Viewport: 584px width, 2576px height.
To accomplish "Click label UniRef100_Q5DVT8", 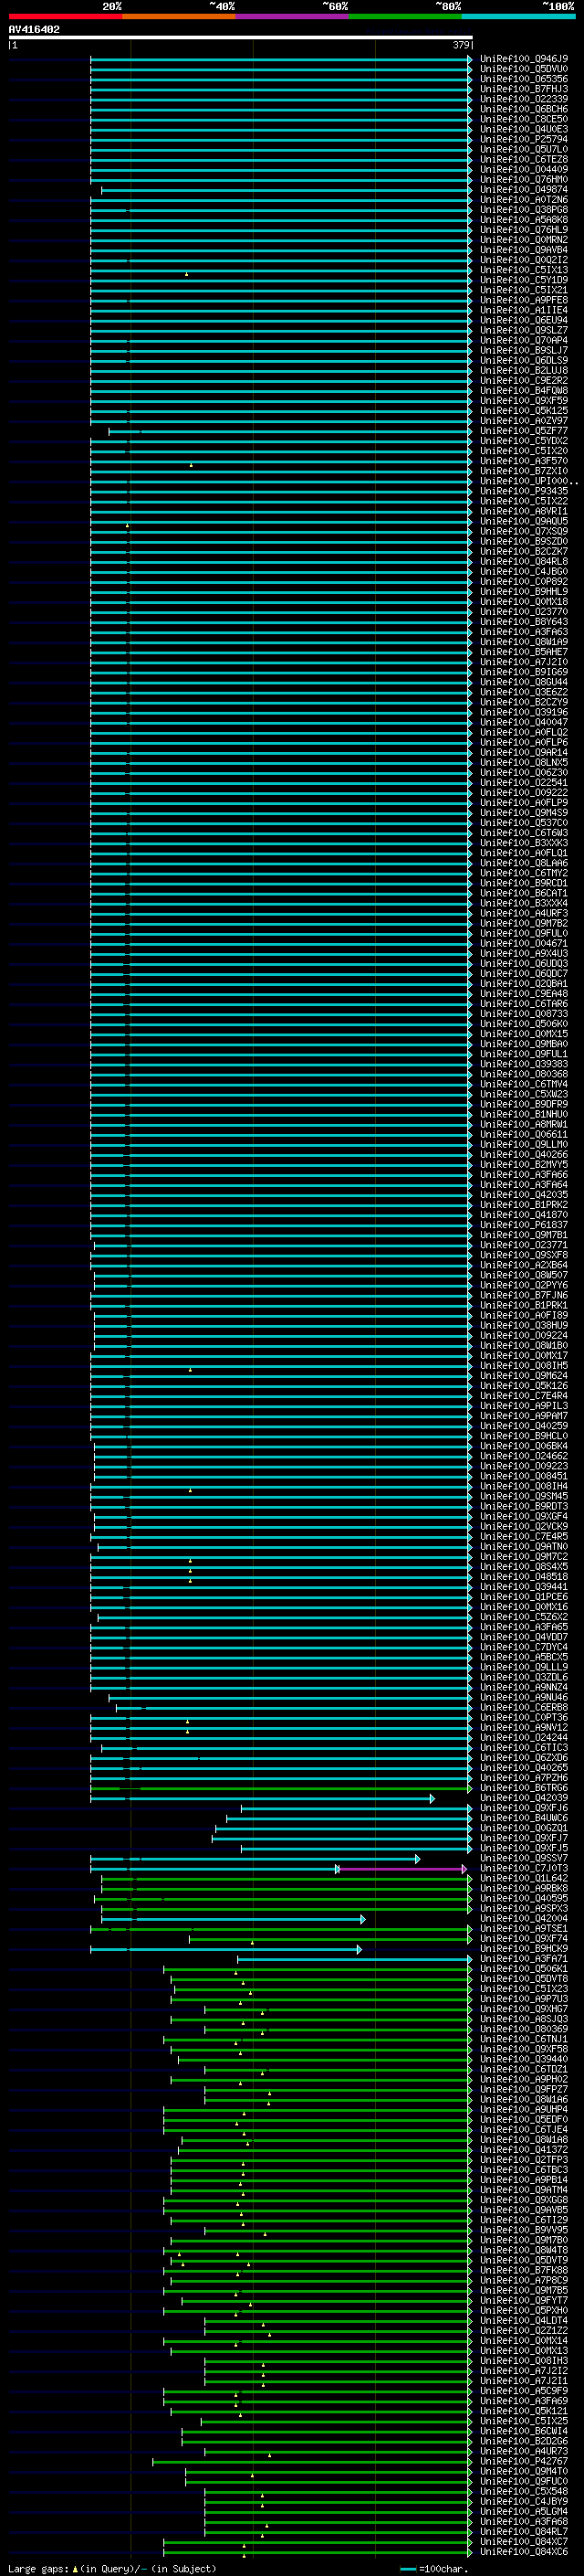I will (523, 1978).
